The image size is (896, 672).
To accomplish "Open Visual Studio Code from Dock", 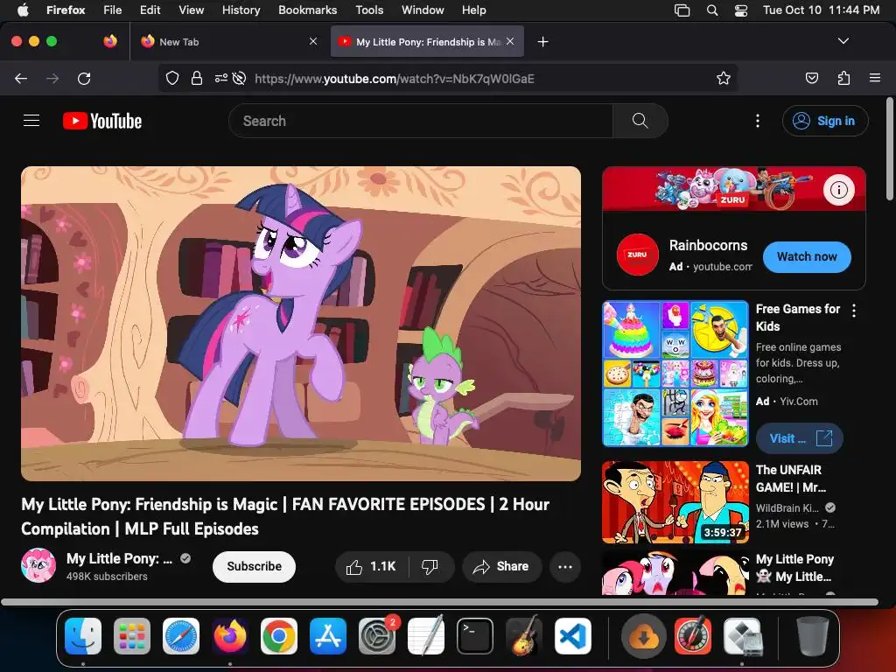I will [x=573, y=635].
